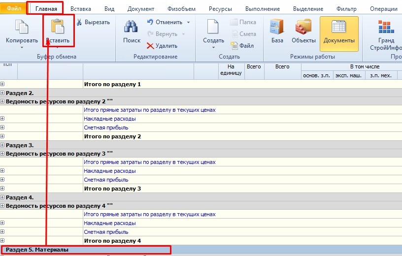This screenshot has width=402, height=256.
Task: Switch to the Ресурсы ribbon tab
Action: [x=220, y=9]
